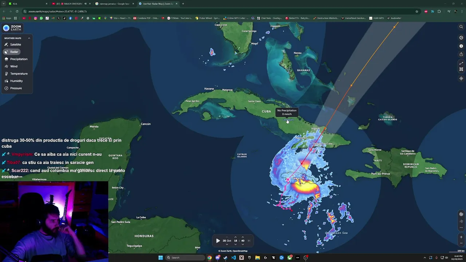The height and width of the screenshot is (262, 466).
Task: Click the Zoom Earth logo
Action: click(12, 28)
